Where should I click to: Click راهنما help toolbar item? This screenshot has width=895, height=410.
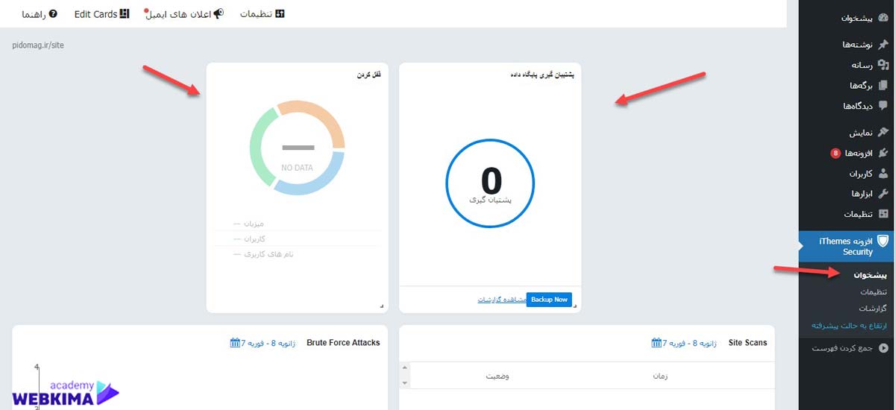(40, 14)
